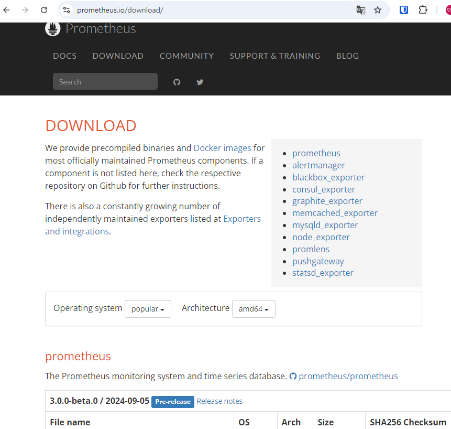Open the browser extensions puzzle icon
This screenshot has height=429, width=451.
tap(423, 10)
